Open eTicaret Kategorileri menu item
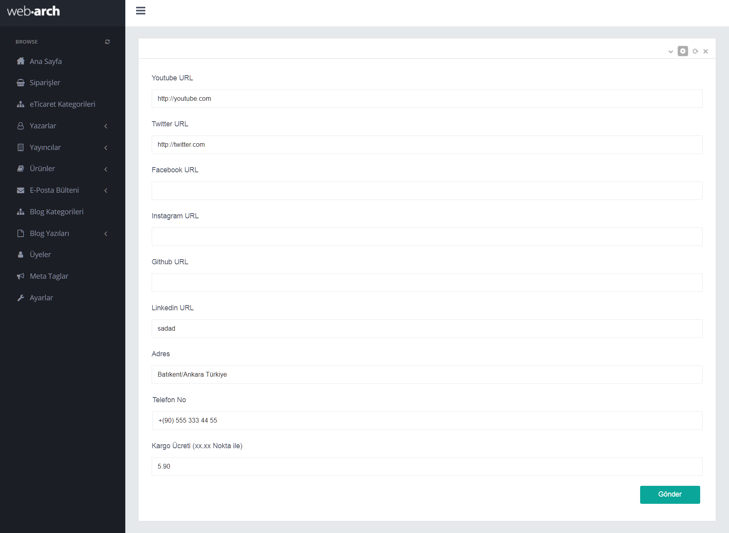 [62, 104]
